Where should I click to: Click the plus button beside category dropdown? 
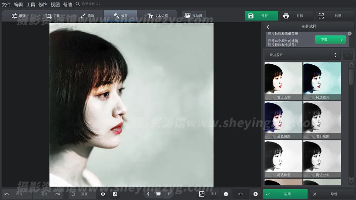[348, 55]
